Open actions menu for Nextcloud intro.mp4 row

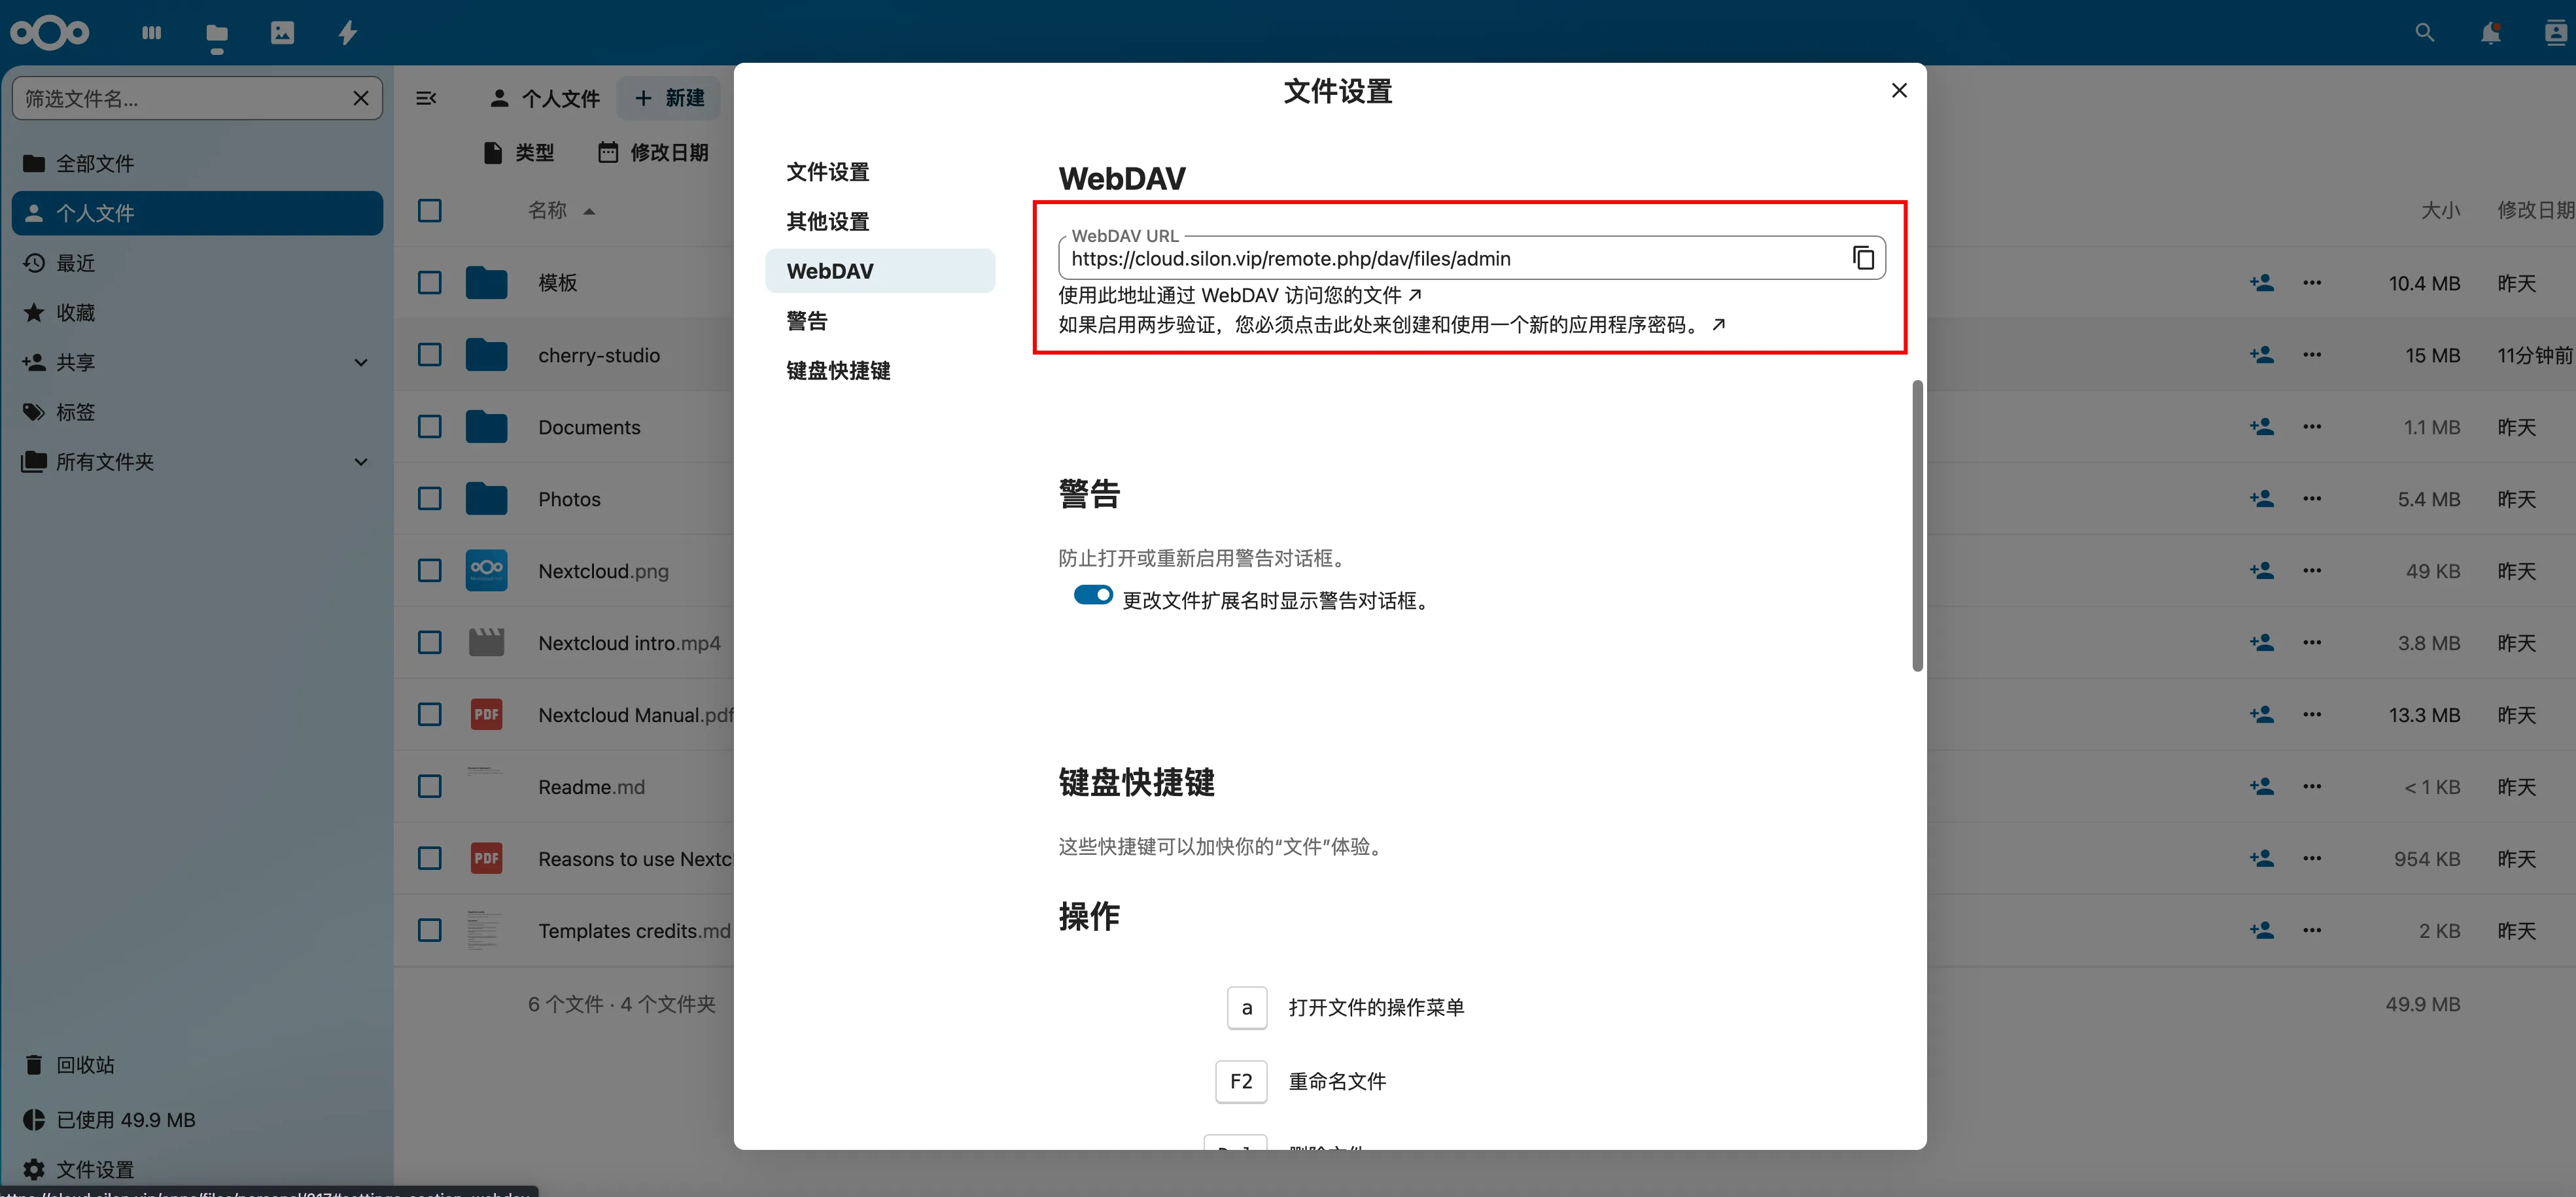coord(2312,643)
